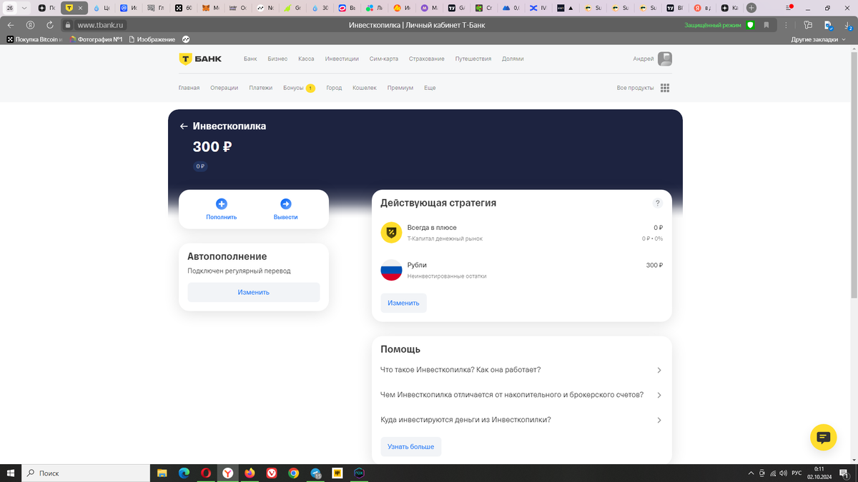858x482 pixels.
Task: Open File Explorer from the taskbar
Action: (162, 473)
